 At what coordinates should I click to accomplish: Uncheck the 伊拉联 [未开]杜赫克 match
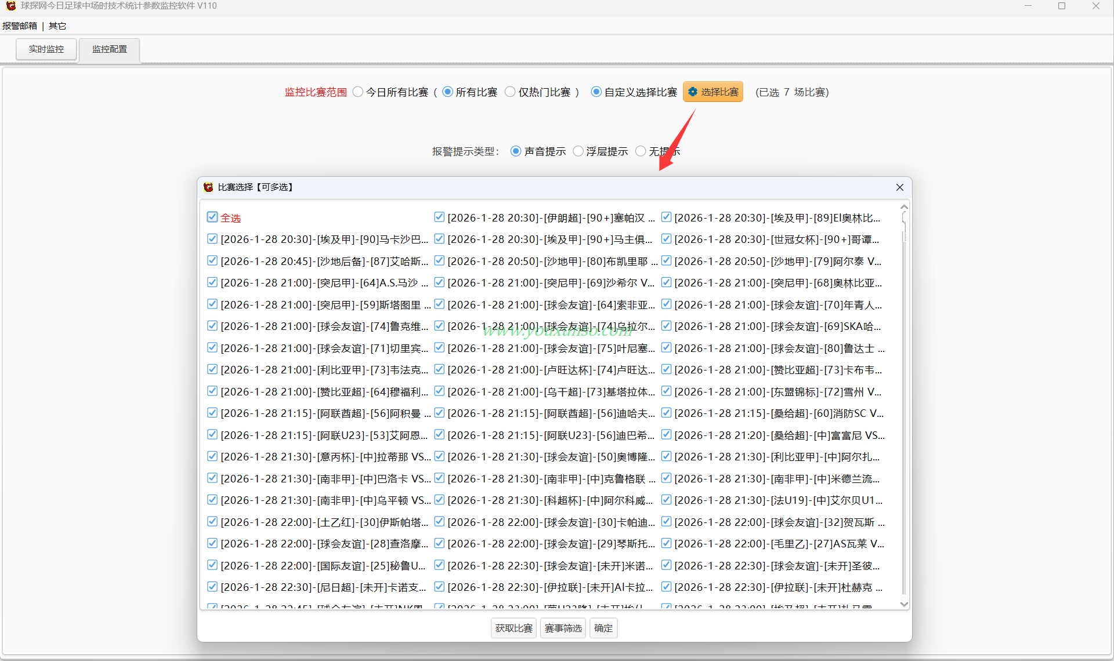666,587
